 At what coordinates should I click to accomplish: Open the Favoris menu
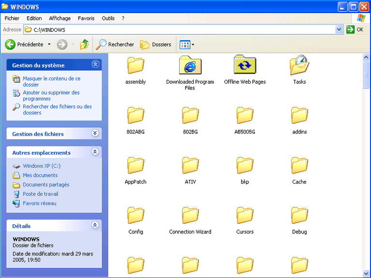click(86, 18)
